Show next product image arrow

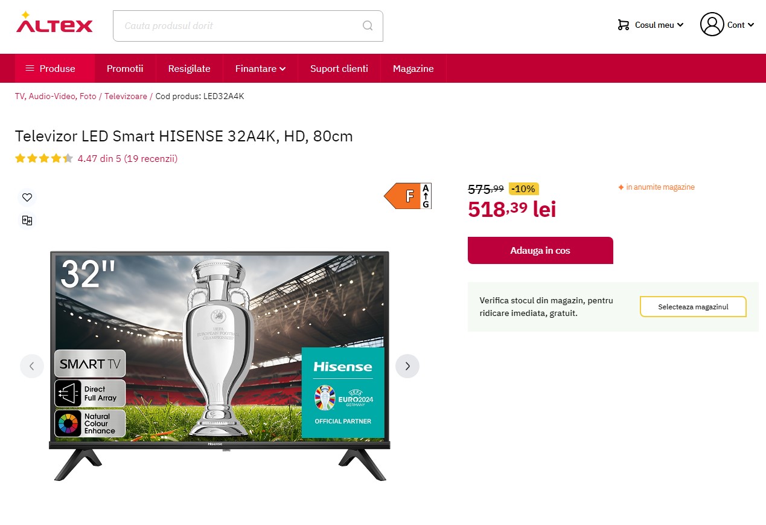pos(407,366)
